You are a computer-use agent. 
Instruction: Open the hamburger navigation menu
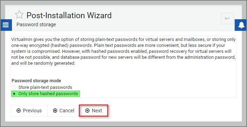click(6, 25)
